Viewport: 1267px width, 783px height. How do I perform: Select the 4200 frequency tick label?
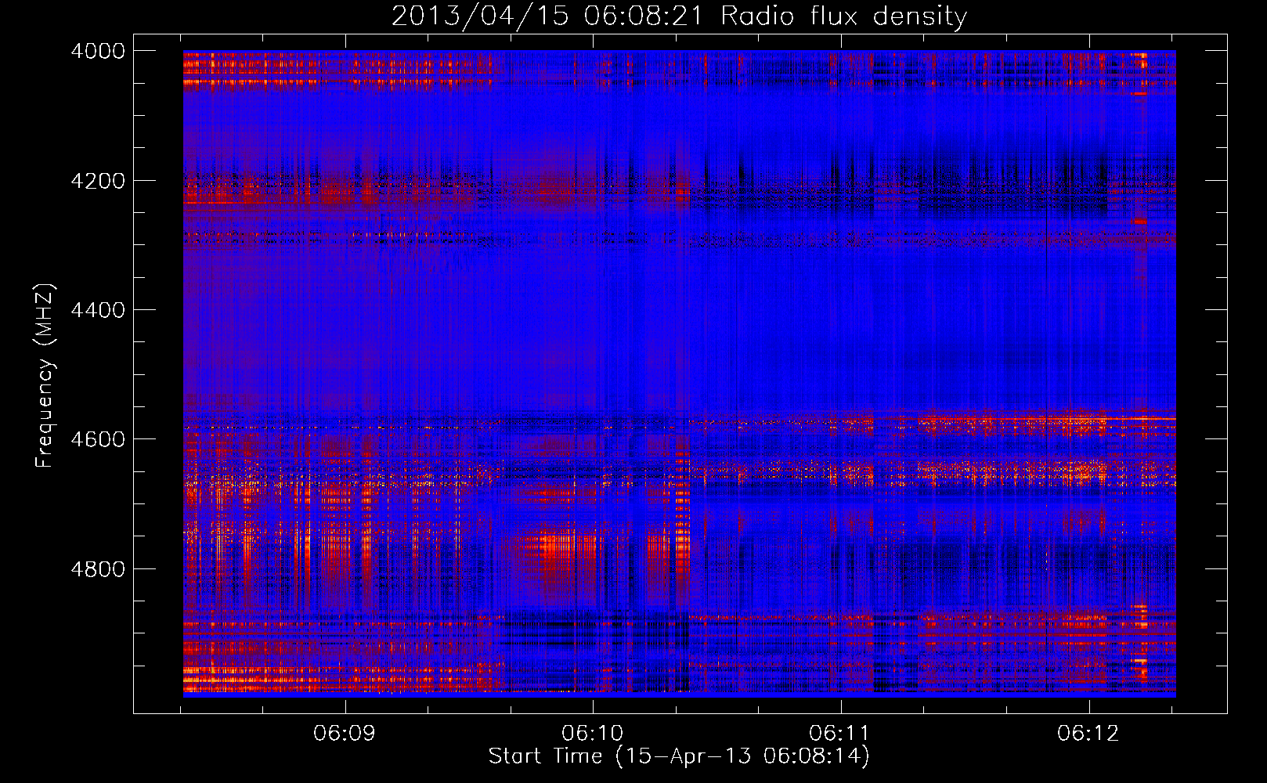pos(98,181)
